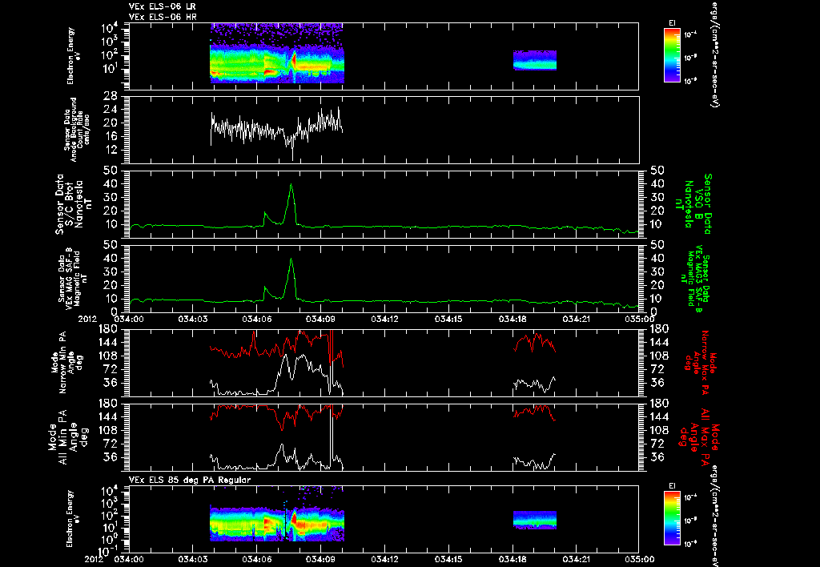Click the "034:21" label on the bottom time axis
The image size is (820, 567).
577,559
